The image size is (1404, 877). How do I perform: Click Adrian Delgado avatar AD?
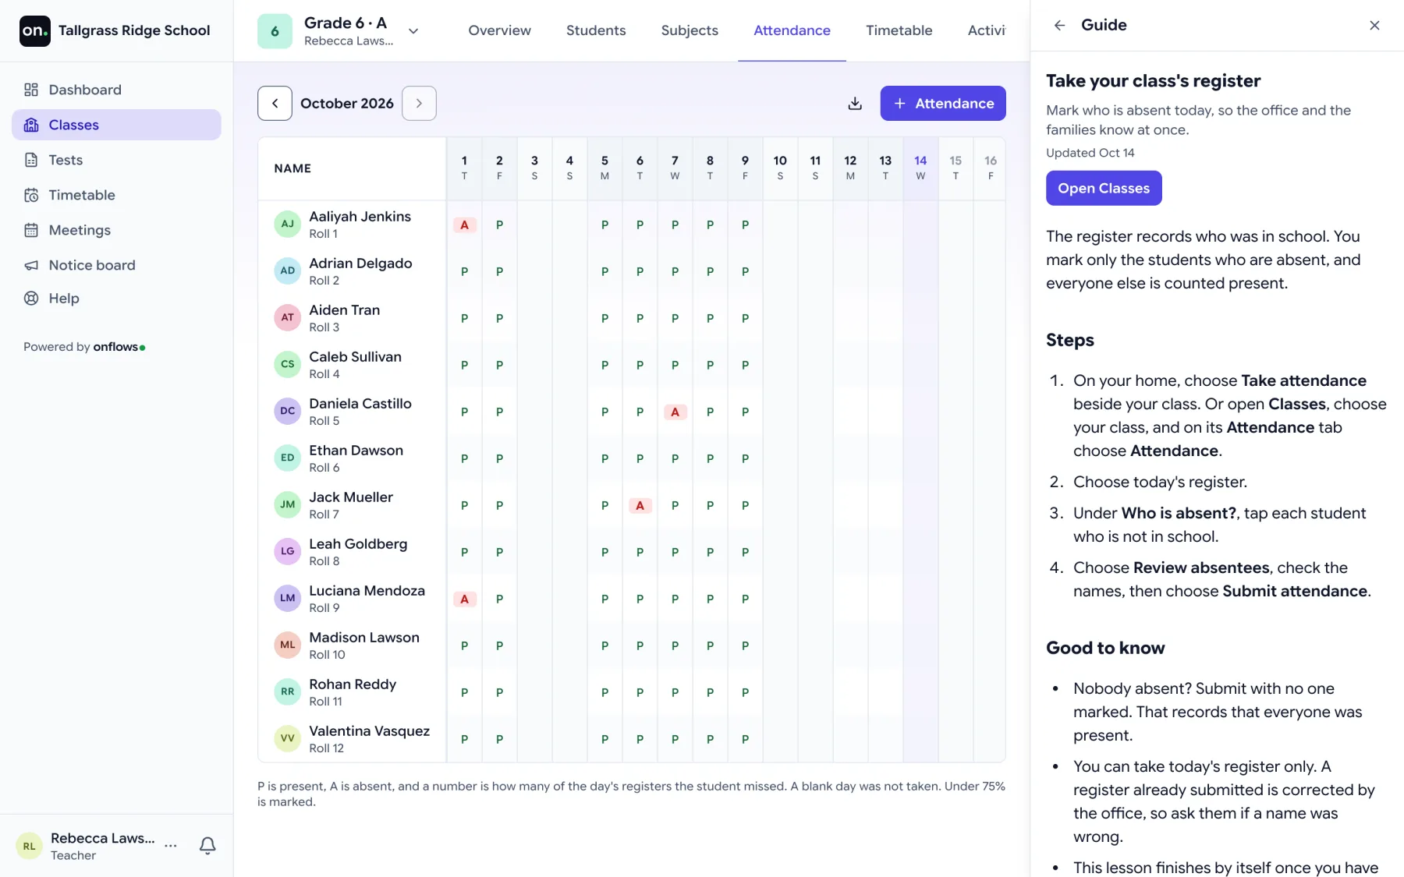[x=288, y=271]
